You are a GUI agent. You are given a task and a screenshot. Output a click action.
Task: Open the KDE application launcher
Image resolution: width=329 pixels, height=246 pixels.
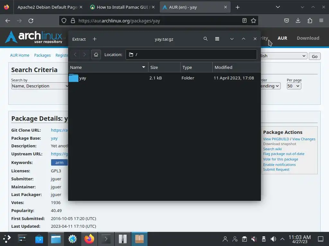tap(7, 239)
